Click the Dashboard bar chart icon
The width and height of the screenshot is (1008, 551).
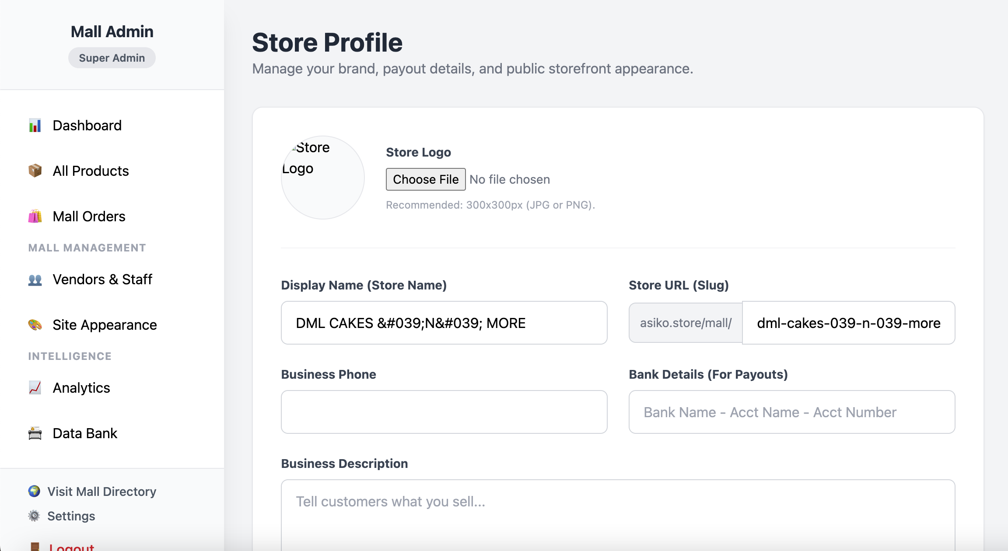pos(35,126)
